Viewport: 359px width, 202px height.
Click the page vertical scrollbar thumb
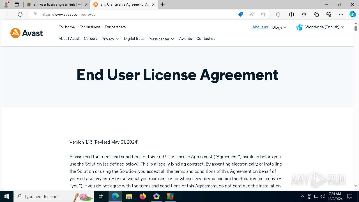[356, 28]
